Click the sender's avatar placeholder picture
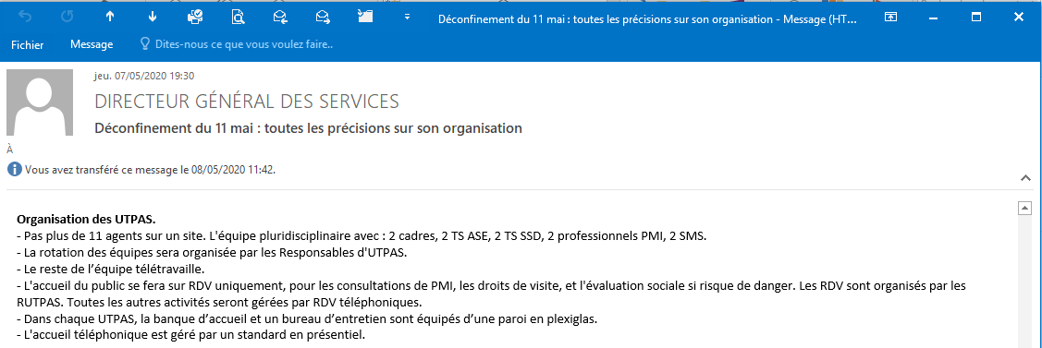 40,102
